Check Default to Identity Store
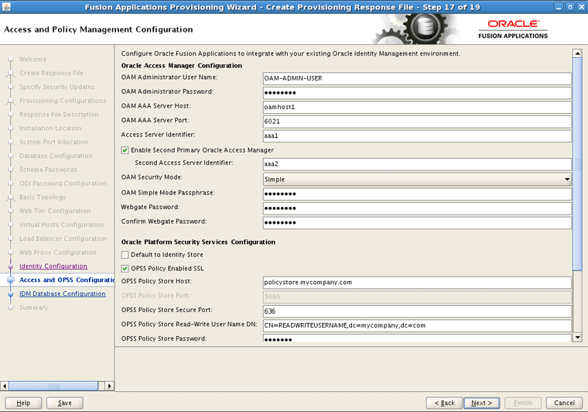Viewport: 588px width, 412px height. [x=125, y=255]
